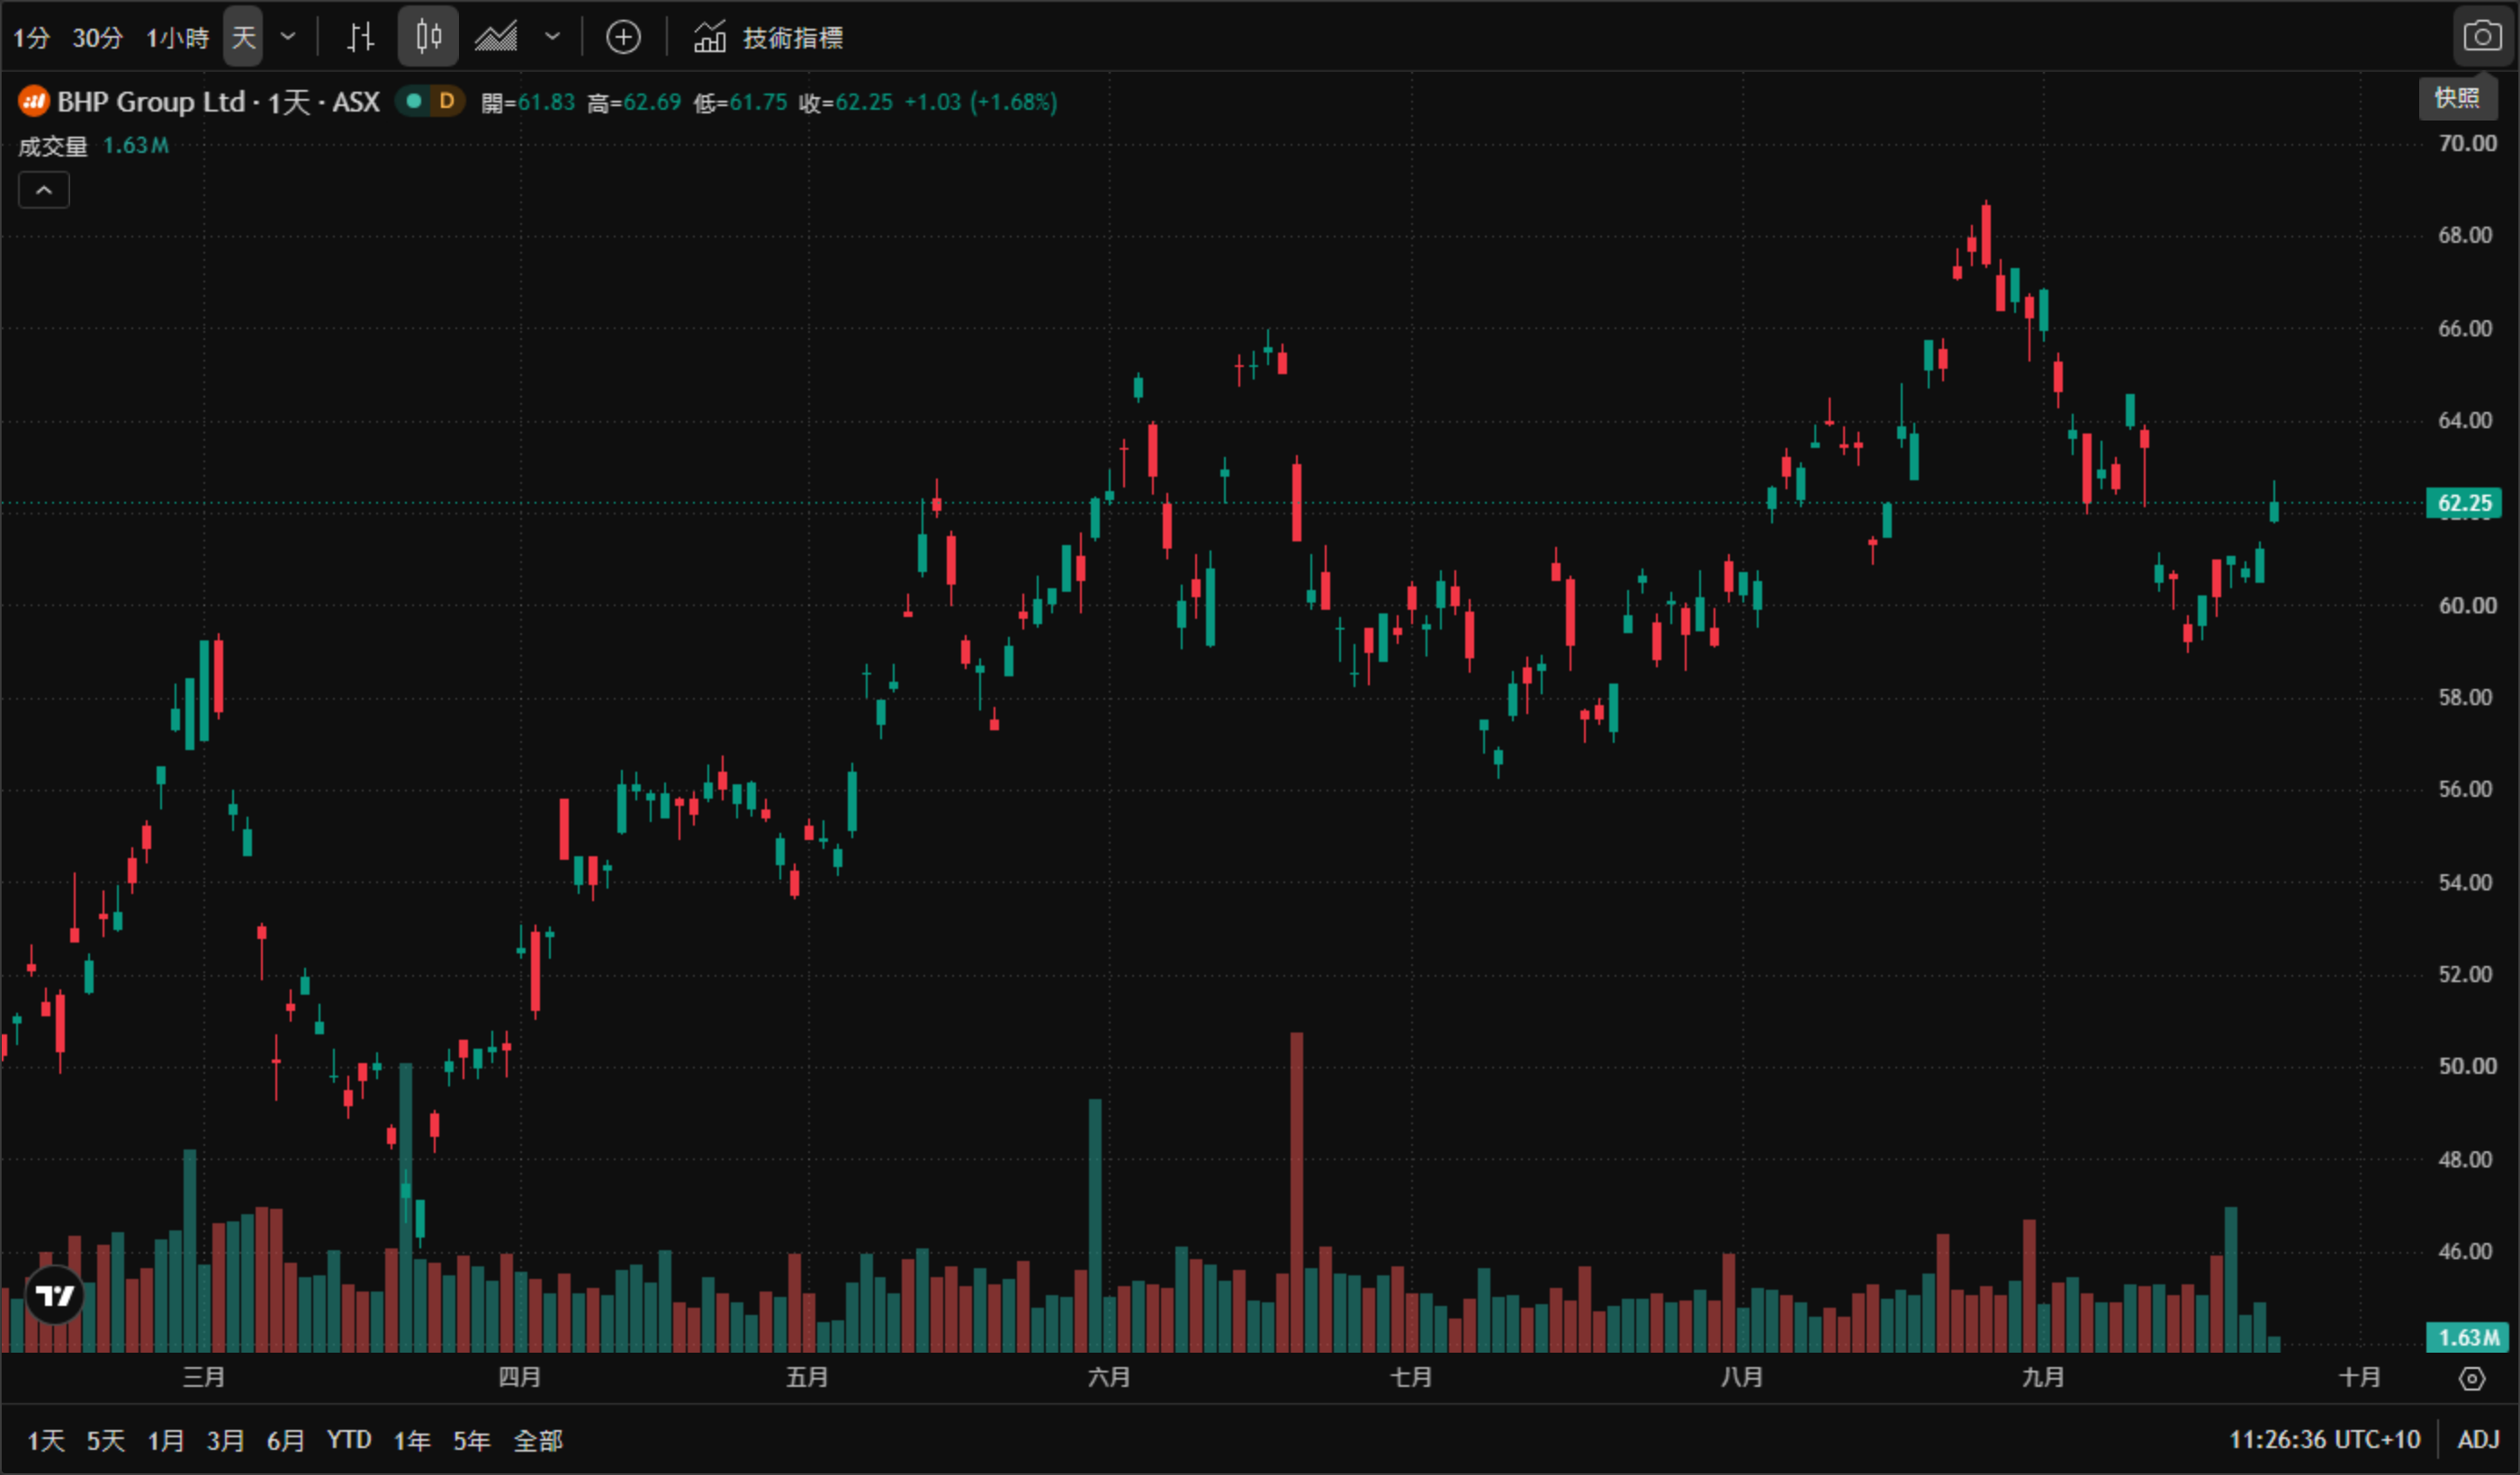Set date range to 5年
The image size is (2520, 1475).
coord(472,1440)
